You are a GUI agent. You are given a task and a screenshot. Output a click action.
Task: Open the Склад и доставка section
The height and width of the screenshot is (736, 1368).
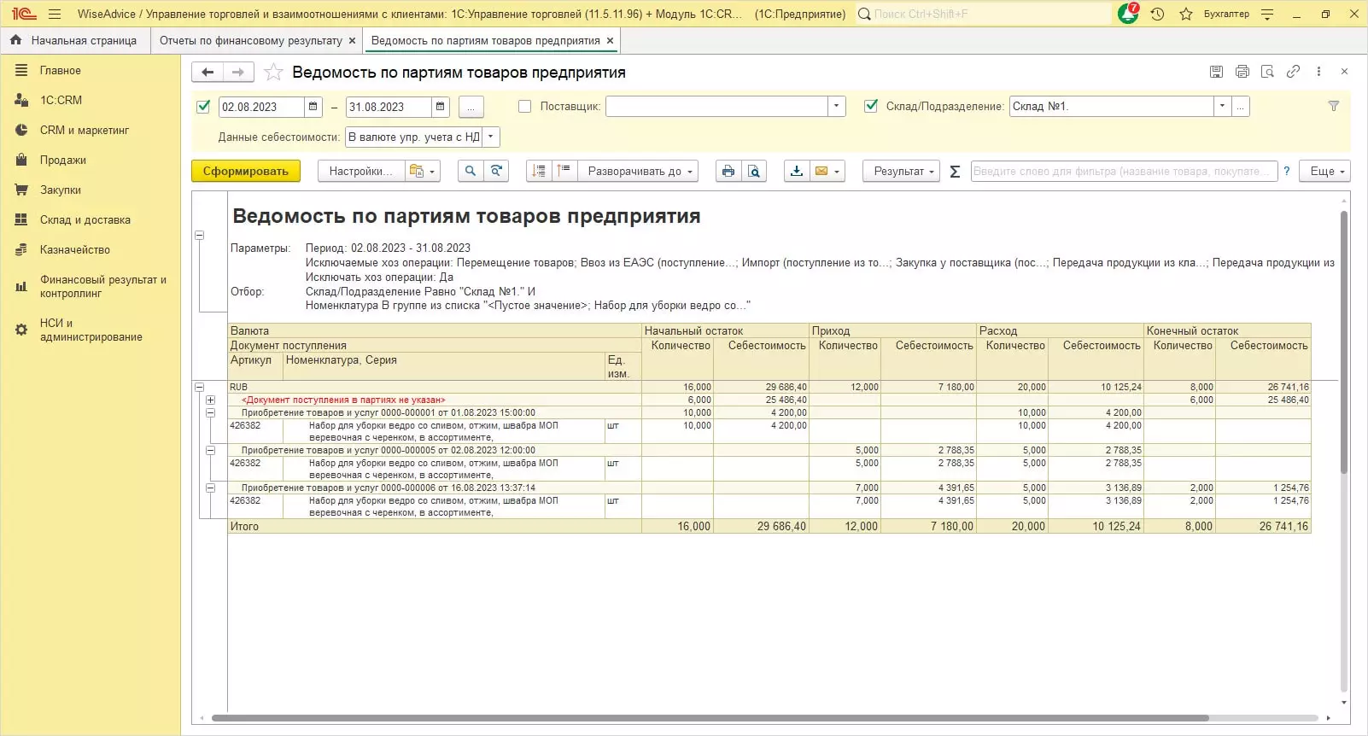pyautogui.click(x=85, y=219)
